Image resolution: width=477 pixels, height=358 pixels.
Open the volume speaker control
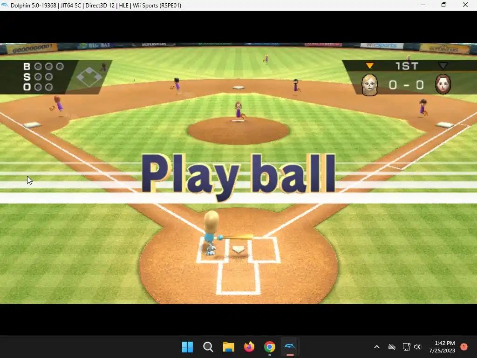[x=417, y=347]
